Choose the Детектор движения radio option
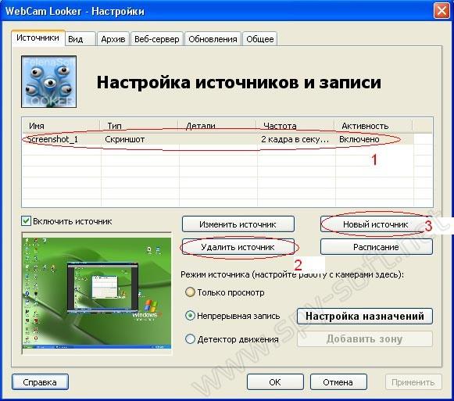Image resolution: width=454 pixels, height=401 pixels. pos(190,339)
